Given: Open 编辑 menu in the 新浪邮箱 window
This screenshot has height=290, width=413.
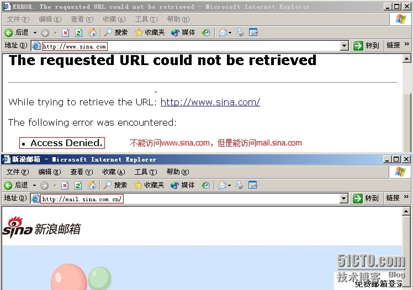Looking at the screenshot, I should click(50, 172).
